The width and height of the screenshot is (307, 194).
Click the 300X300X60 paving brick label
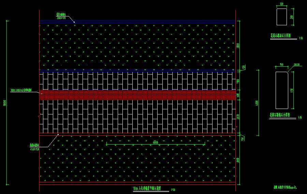tap(21, 90)
